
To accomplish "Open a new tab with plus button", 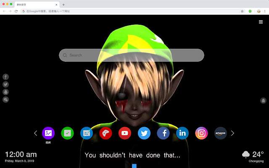I will [x=63, y=5].
